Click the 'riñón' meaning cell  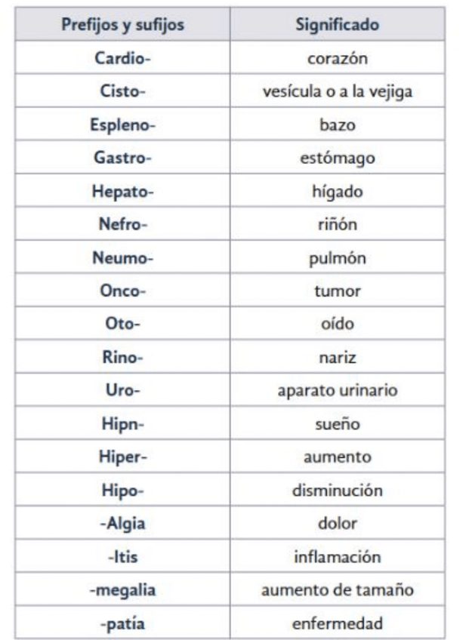pos(337,224)
